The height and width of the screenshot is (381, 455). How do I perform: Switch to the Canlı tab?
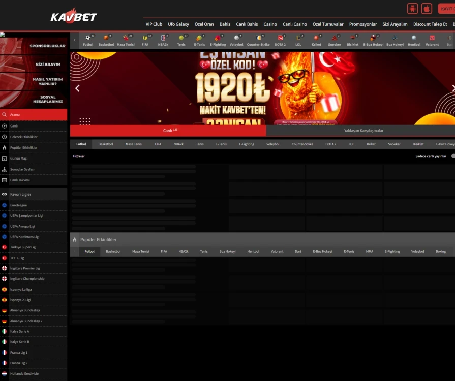pos(168,131)
